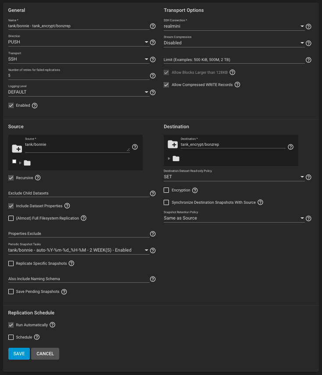Uncheck the Enabled checkbox
This screenshot has height=375, width=322.
(x=11, y=105)
